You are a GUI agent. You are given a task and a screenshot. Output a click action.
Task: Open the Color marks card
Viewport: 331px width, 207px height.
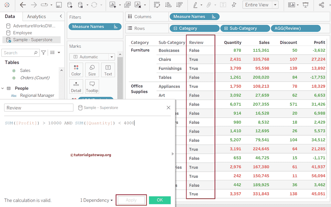pos(76,70)
